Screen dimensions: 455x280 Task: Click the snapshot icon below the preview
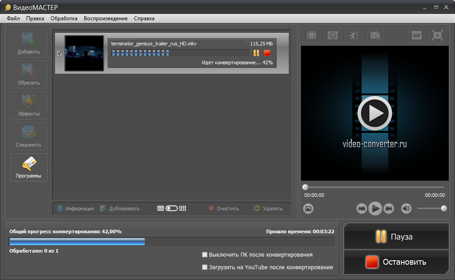[x=308, y=209]
